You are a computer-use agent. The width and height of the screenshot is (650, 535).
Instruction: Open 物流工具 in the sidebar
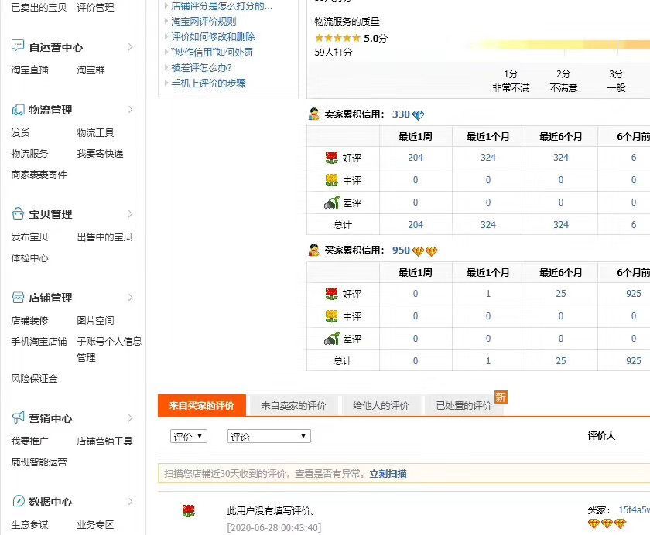(95, 132)
